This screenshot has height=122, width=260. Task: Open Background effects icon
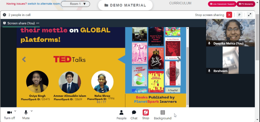point(163,113)
